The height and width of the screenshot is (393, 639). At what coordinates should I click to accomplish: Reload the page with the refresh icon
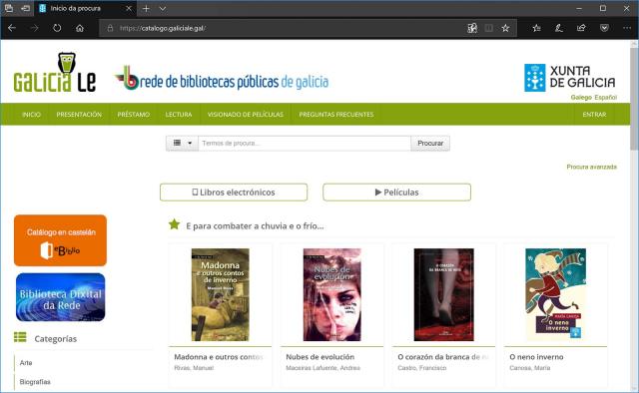[x=57, y=28]
